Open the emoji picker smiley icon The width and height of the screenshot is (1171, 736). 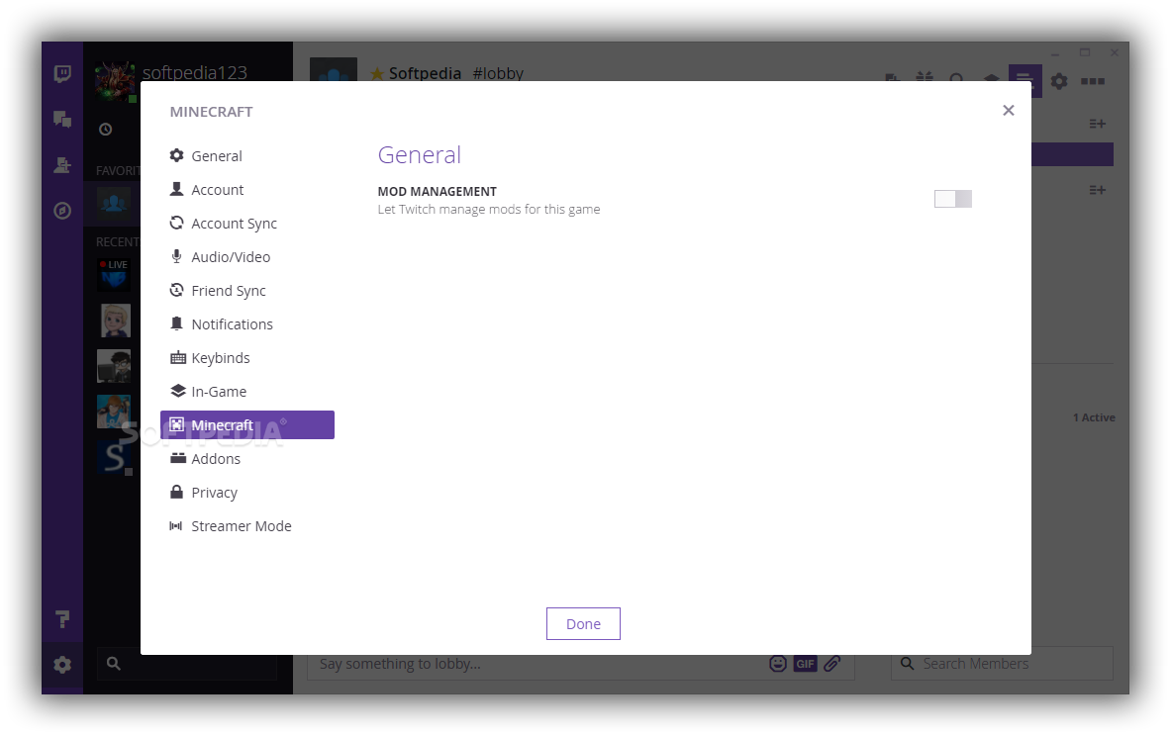[778, 664]
